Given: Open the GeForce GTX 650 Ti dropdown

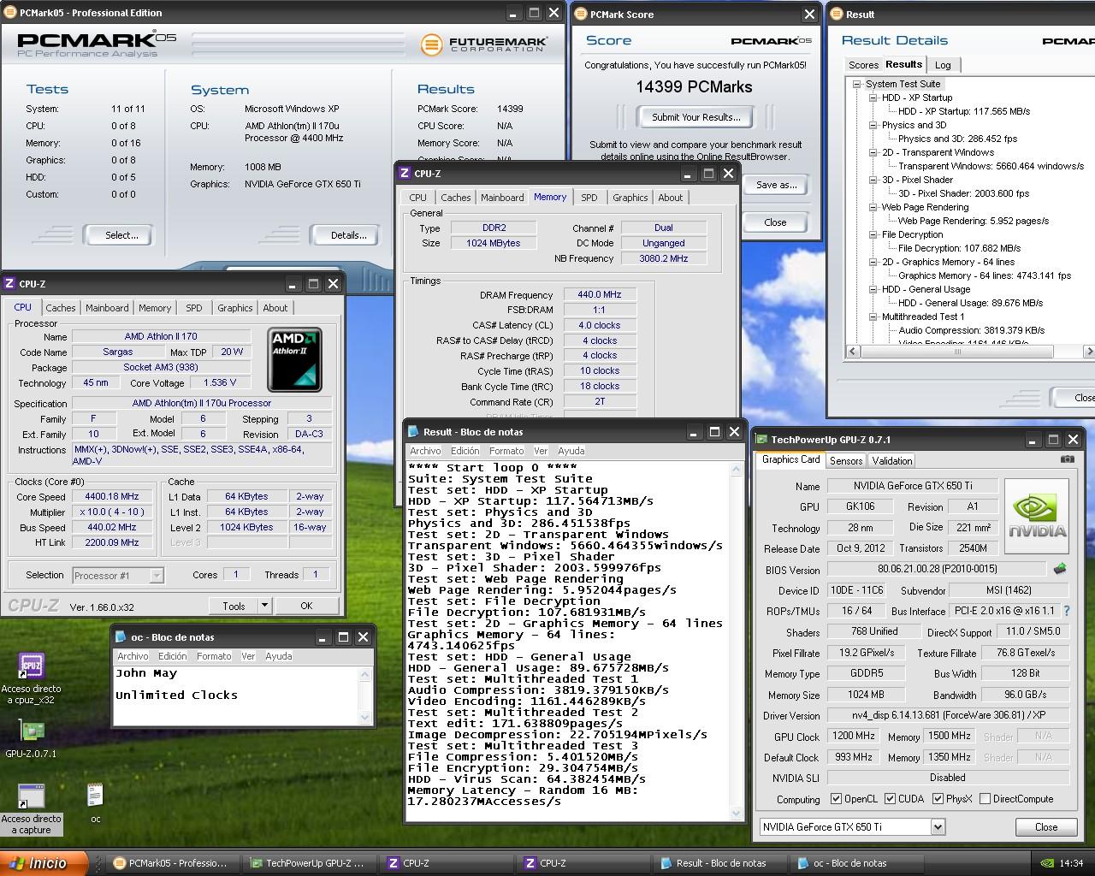Looking at the screenshot, I should pyautogui.click(x=938, y=827).
